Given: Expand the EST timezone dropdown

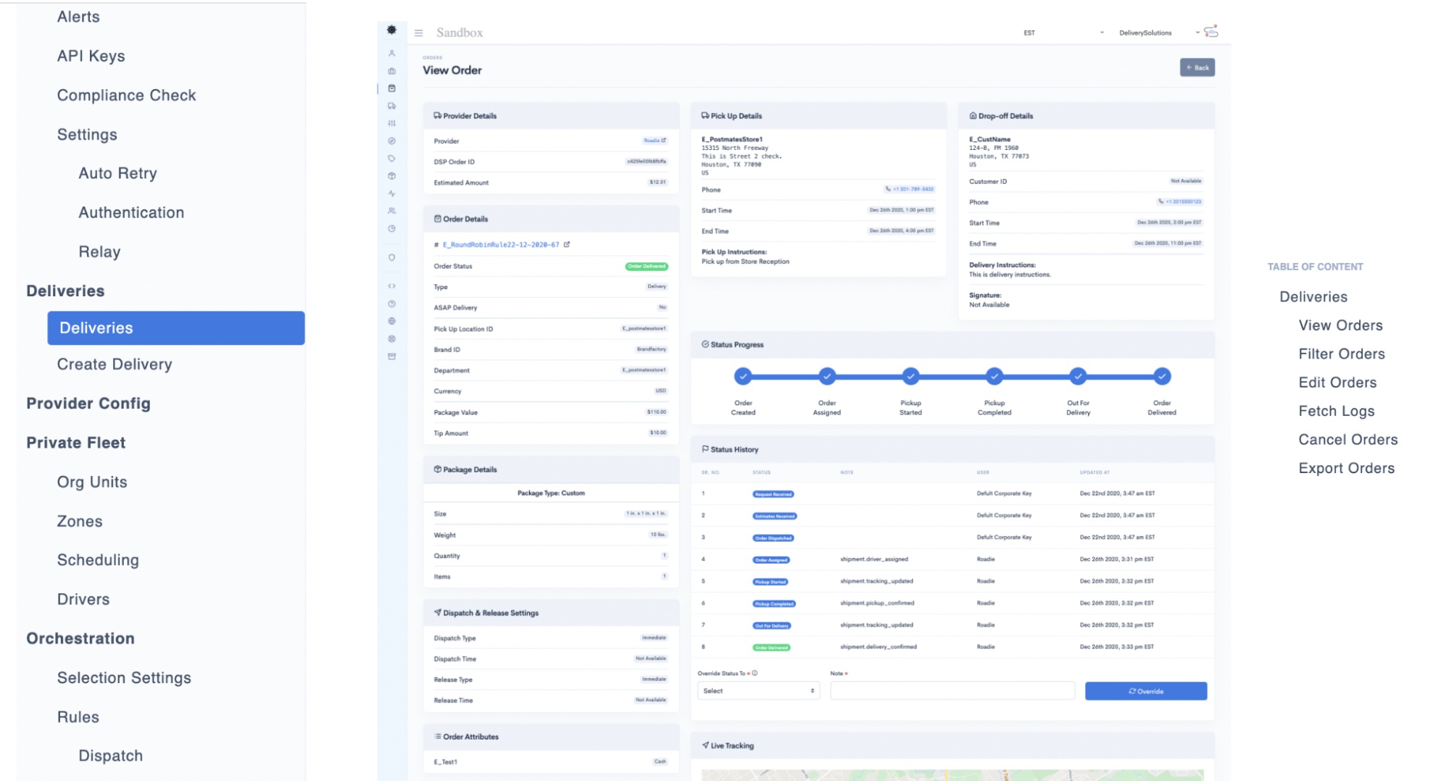Looking at the screenshot, I should point(1064,33).
